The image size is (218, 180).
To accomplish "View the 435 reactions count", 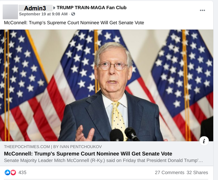I will click(x=22, y=172).
